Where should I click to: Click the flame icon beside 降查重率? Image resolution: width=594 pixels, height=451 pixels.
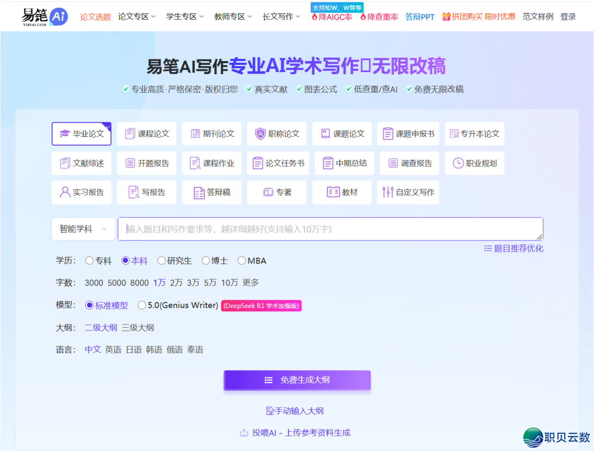(363, 16)
